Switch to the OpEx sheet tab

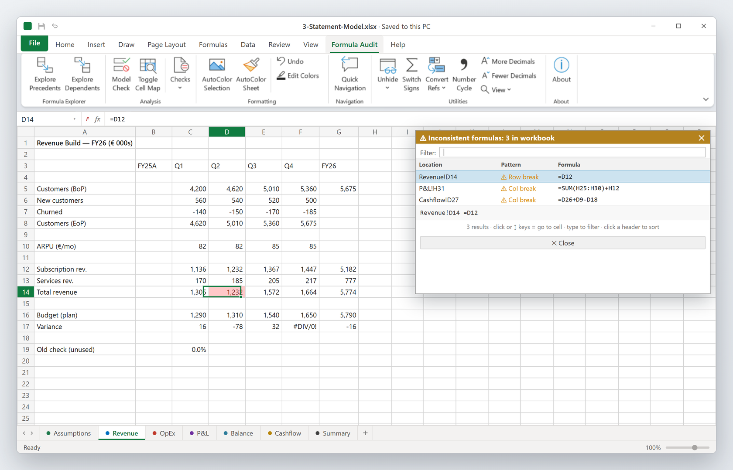[164, 433]
